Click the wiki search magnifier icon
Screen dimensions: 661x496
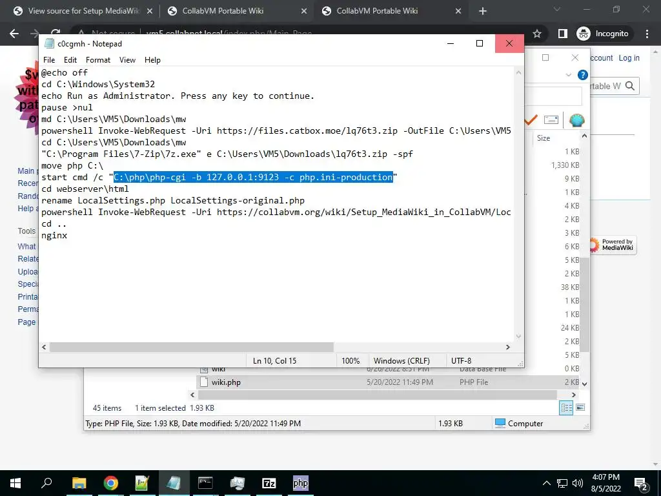click(x=630, y=86)
